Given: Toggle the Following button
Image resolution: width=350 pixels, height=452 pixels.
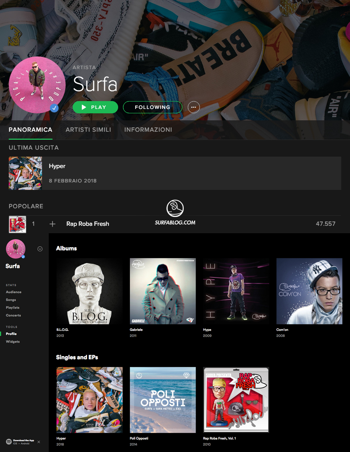Looking at the screenshot, I should (152, 107).
